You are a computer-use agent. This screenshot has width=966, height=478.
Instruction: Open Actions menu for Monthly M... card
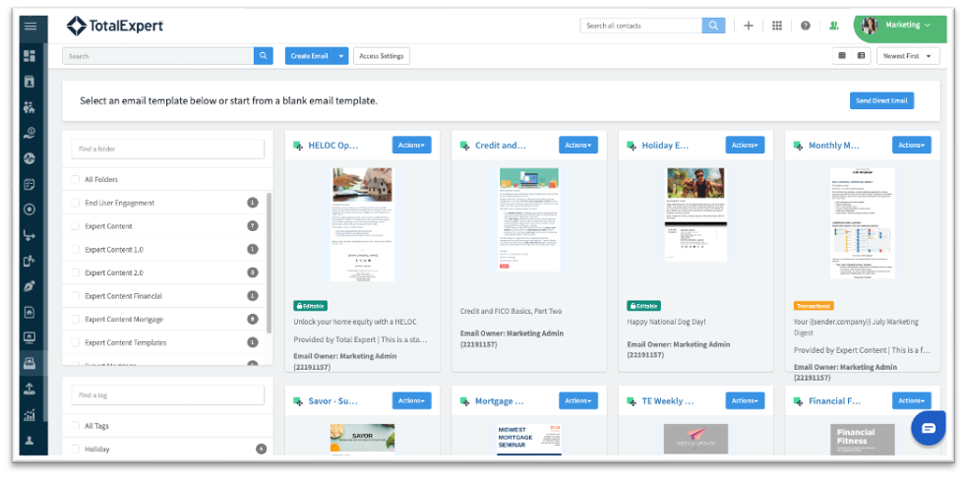[912, 146]
